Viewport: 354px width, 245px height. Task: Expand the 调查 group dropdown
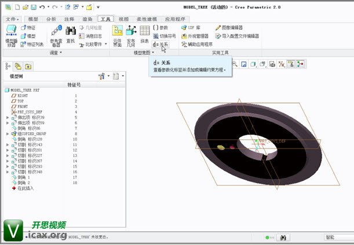(x=56, y=53)
